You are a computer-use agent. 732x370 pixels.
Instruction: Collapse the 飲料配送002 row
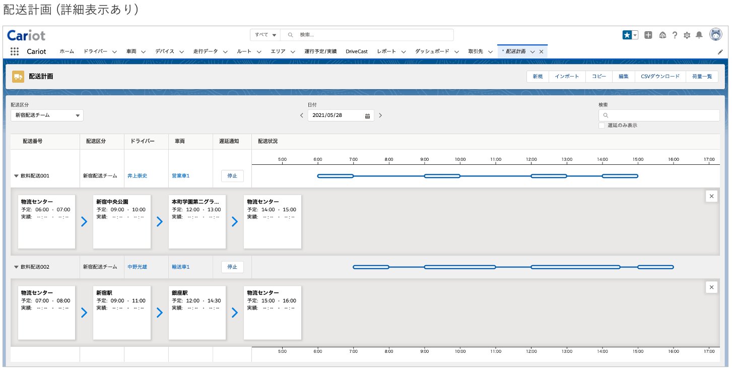tap(16, 267)
